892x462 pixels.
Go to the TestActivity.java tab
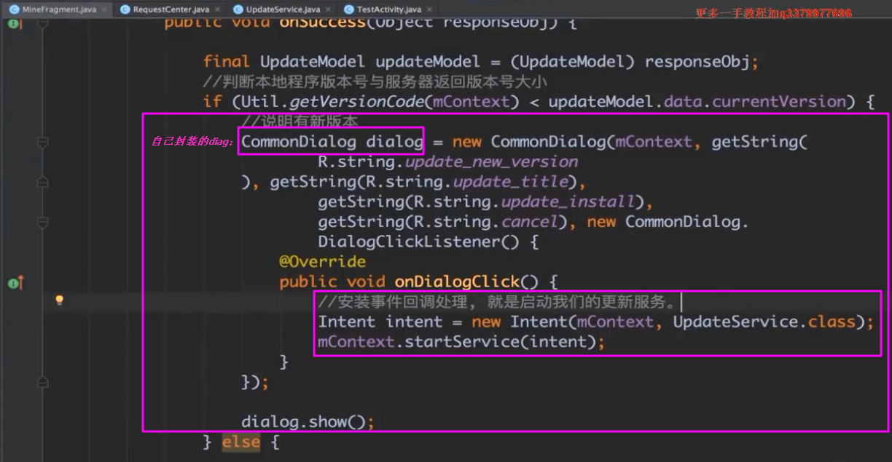click(388, 9)
